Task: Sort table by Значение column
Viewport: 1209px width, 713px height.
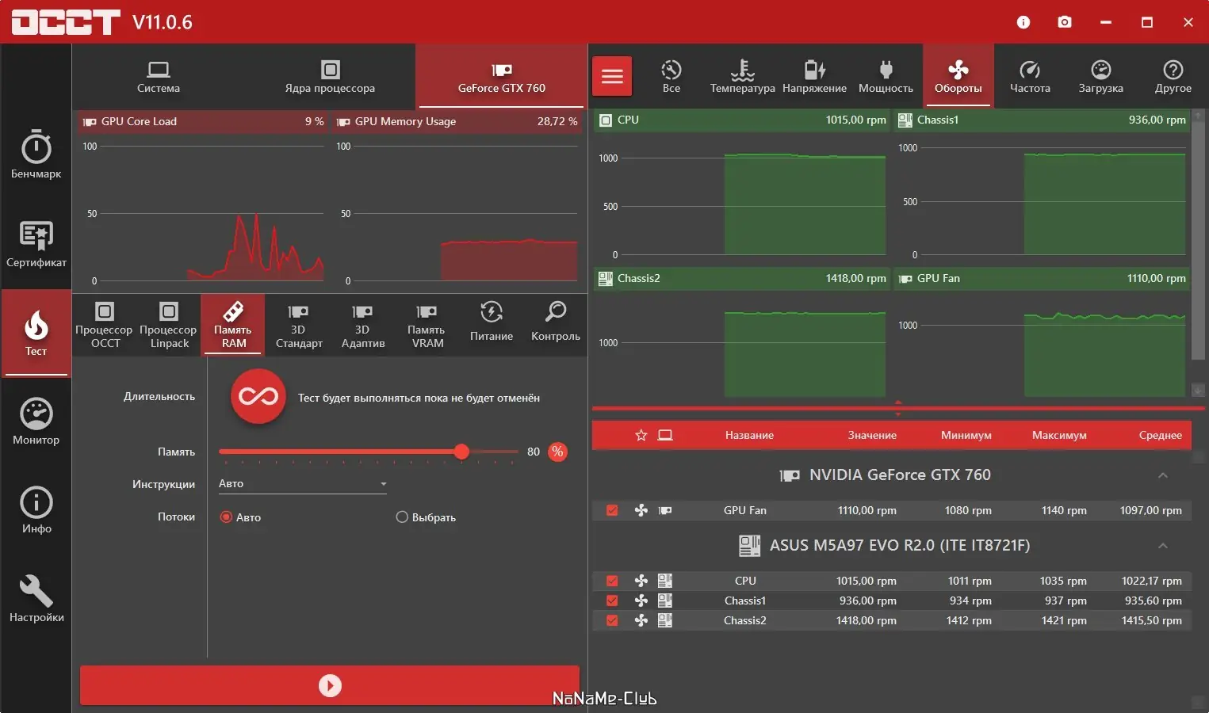Action: tap(872, 435)
